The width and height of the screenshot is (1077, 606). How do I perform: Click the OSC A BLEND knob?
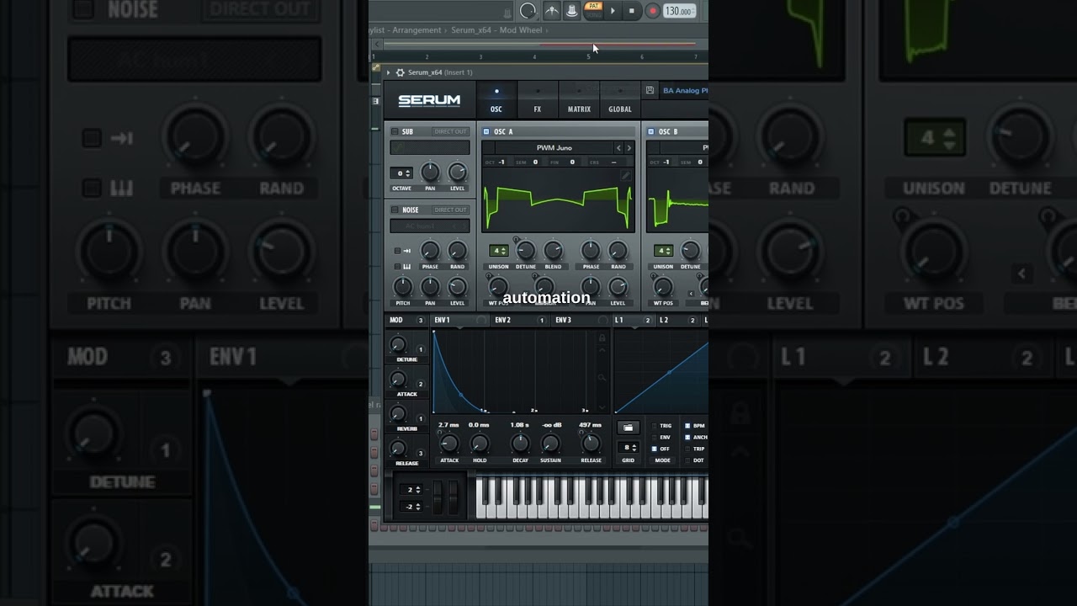[x=553, y=250]
